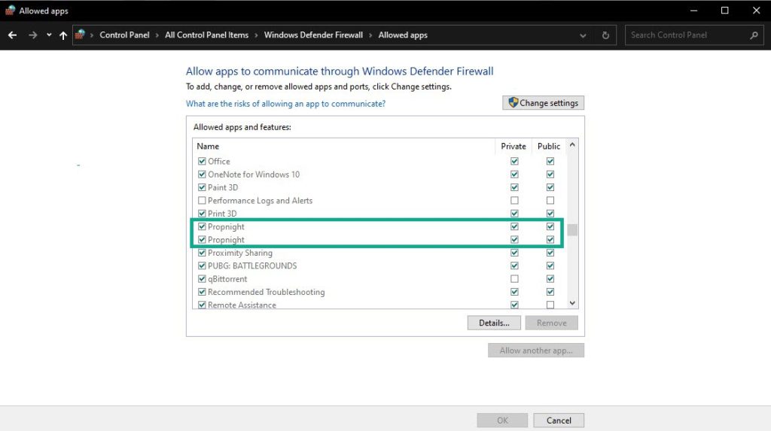The image size is (771, 431).
Task: Select the Allowed apps breadcrumb
Action: pyautogui.click(x=403, y=35)
